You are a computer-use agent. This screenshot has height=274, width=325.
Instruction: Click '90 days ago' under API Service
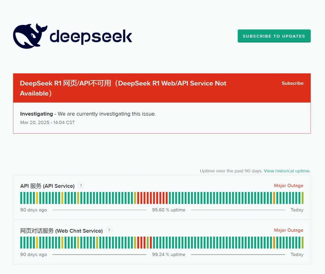pyautogui.click(x=34, y=210)
